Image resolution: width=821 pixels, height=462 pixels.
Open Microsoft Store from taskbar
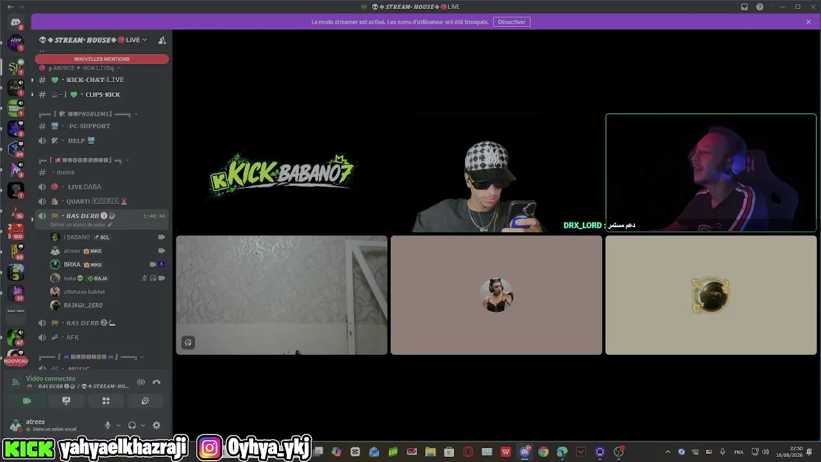point(449,452)
